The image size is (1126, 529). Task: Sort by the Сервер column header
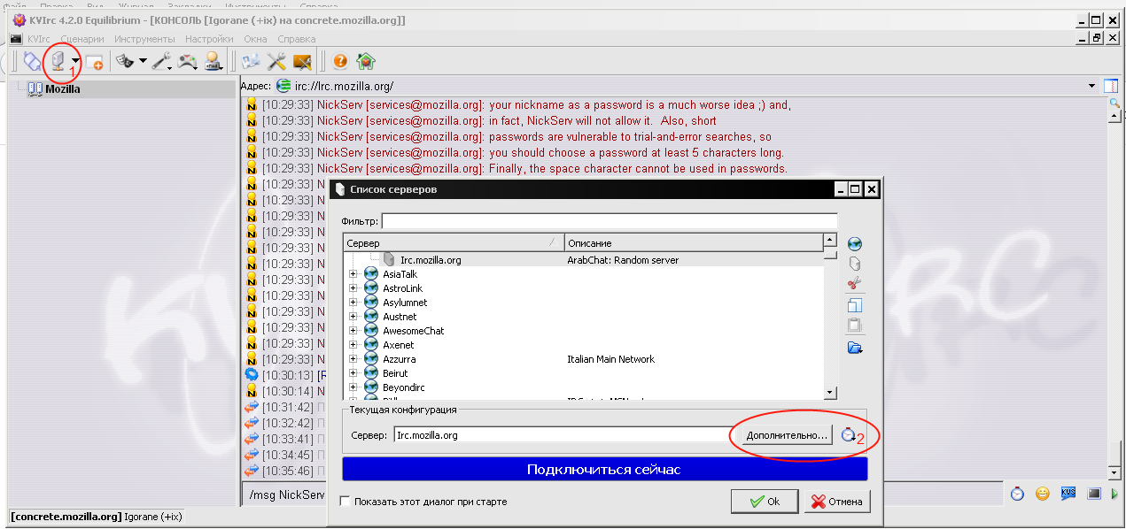(454, 242)
